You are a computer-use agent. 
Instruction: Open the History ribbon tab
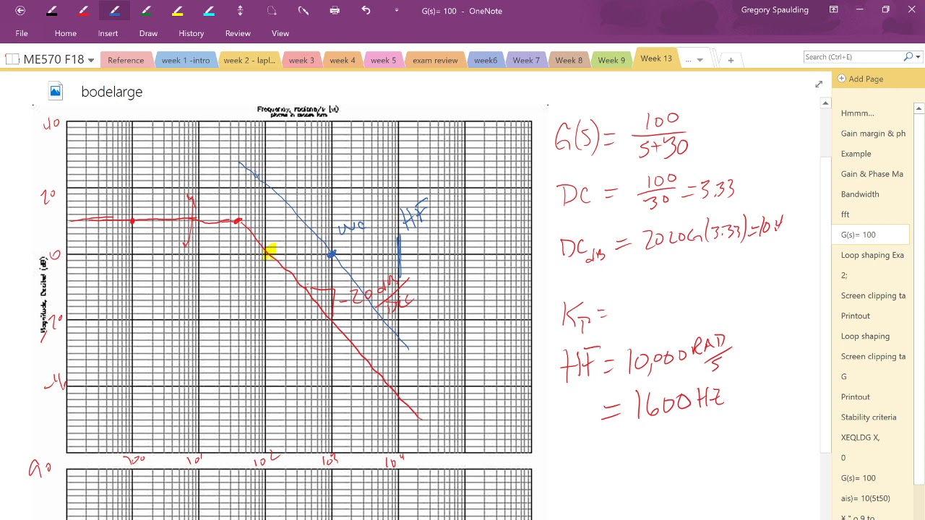(191, 33)
